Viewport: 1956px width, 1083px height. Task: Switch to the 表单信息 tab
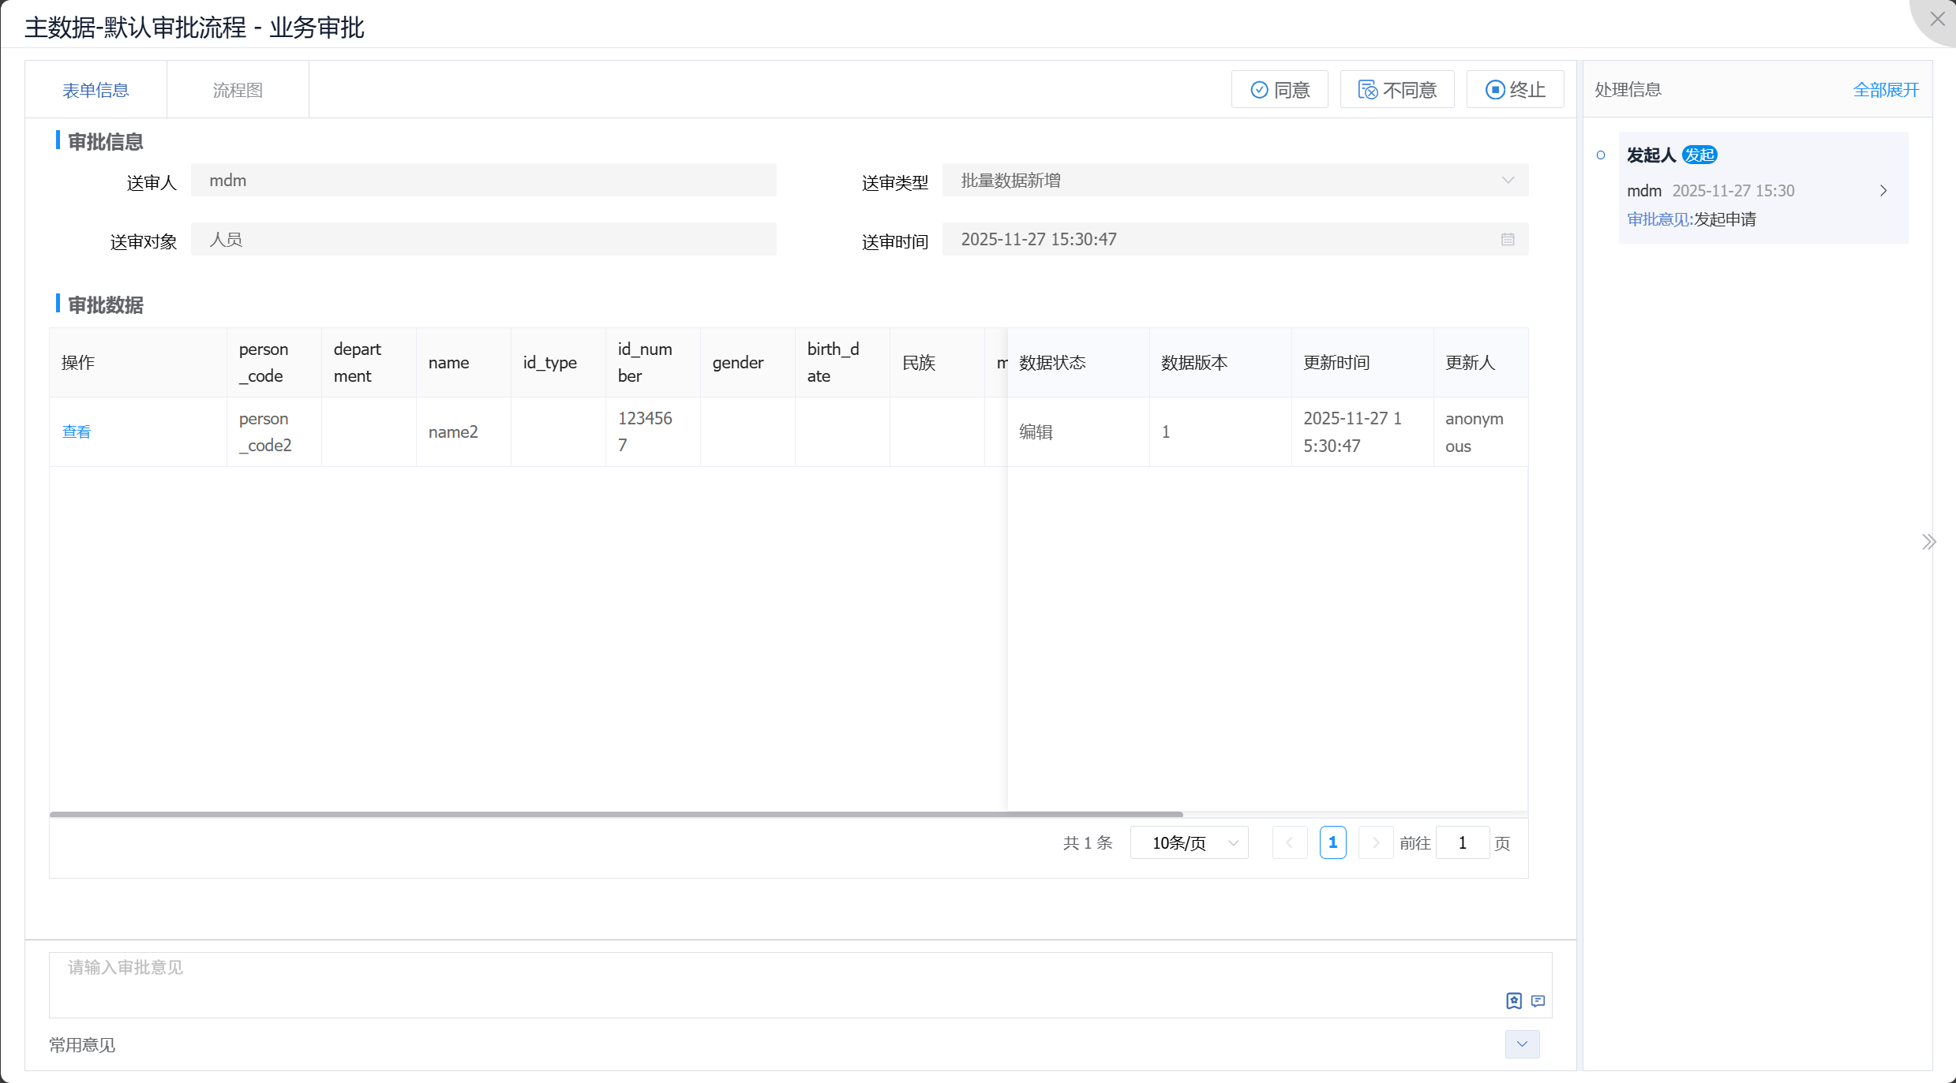click(96, 90)
